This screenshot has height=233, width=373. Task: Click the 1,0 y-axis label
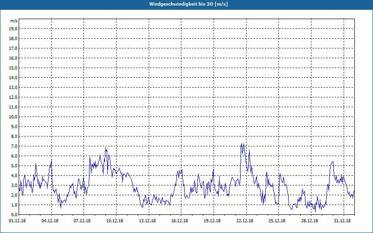(14, 205)
